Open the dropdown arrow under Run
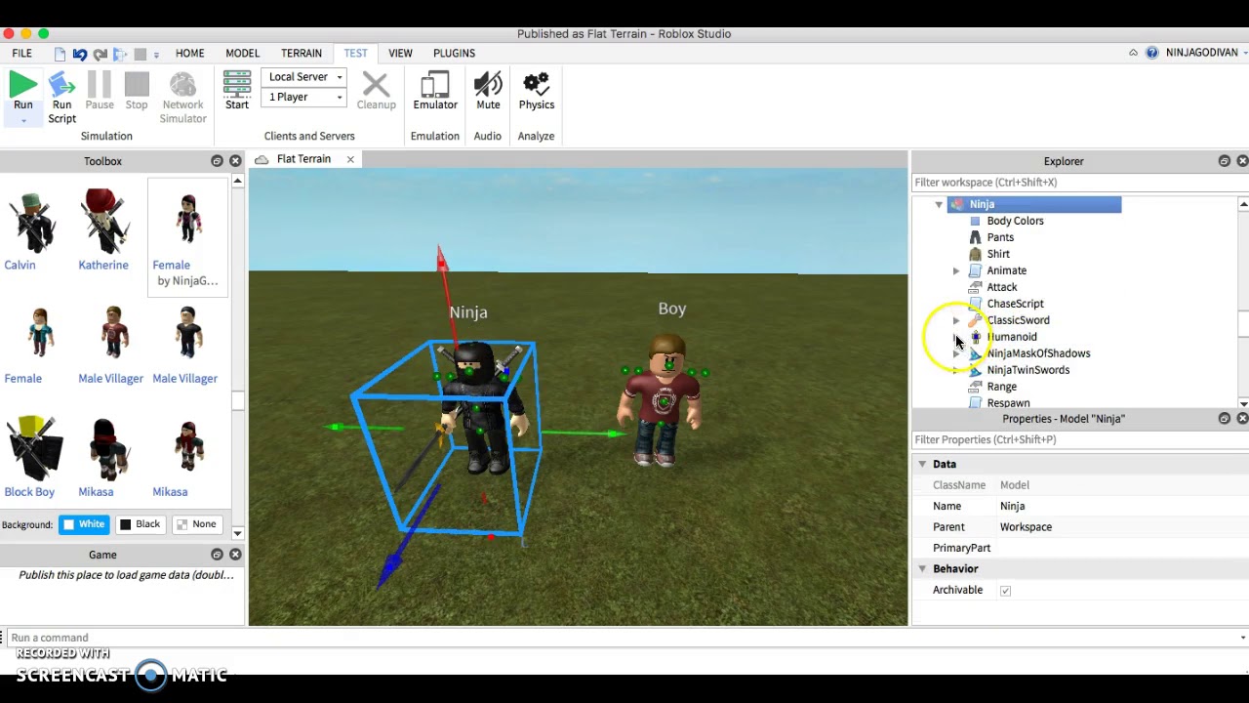This screenshot has width=1249, height=703. (23, 121)
